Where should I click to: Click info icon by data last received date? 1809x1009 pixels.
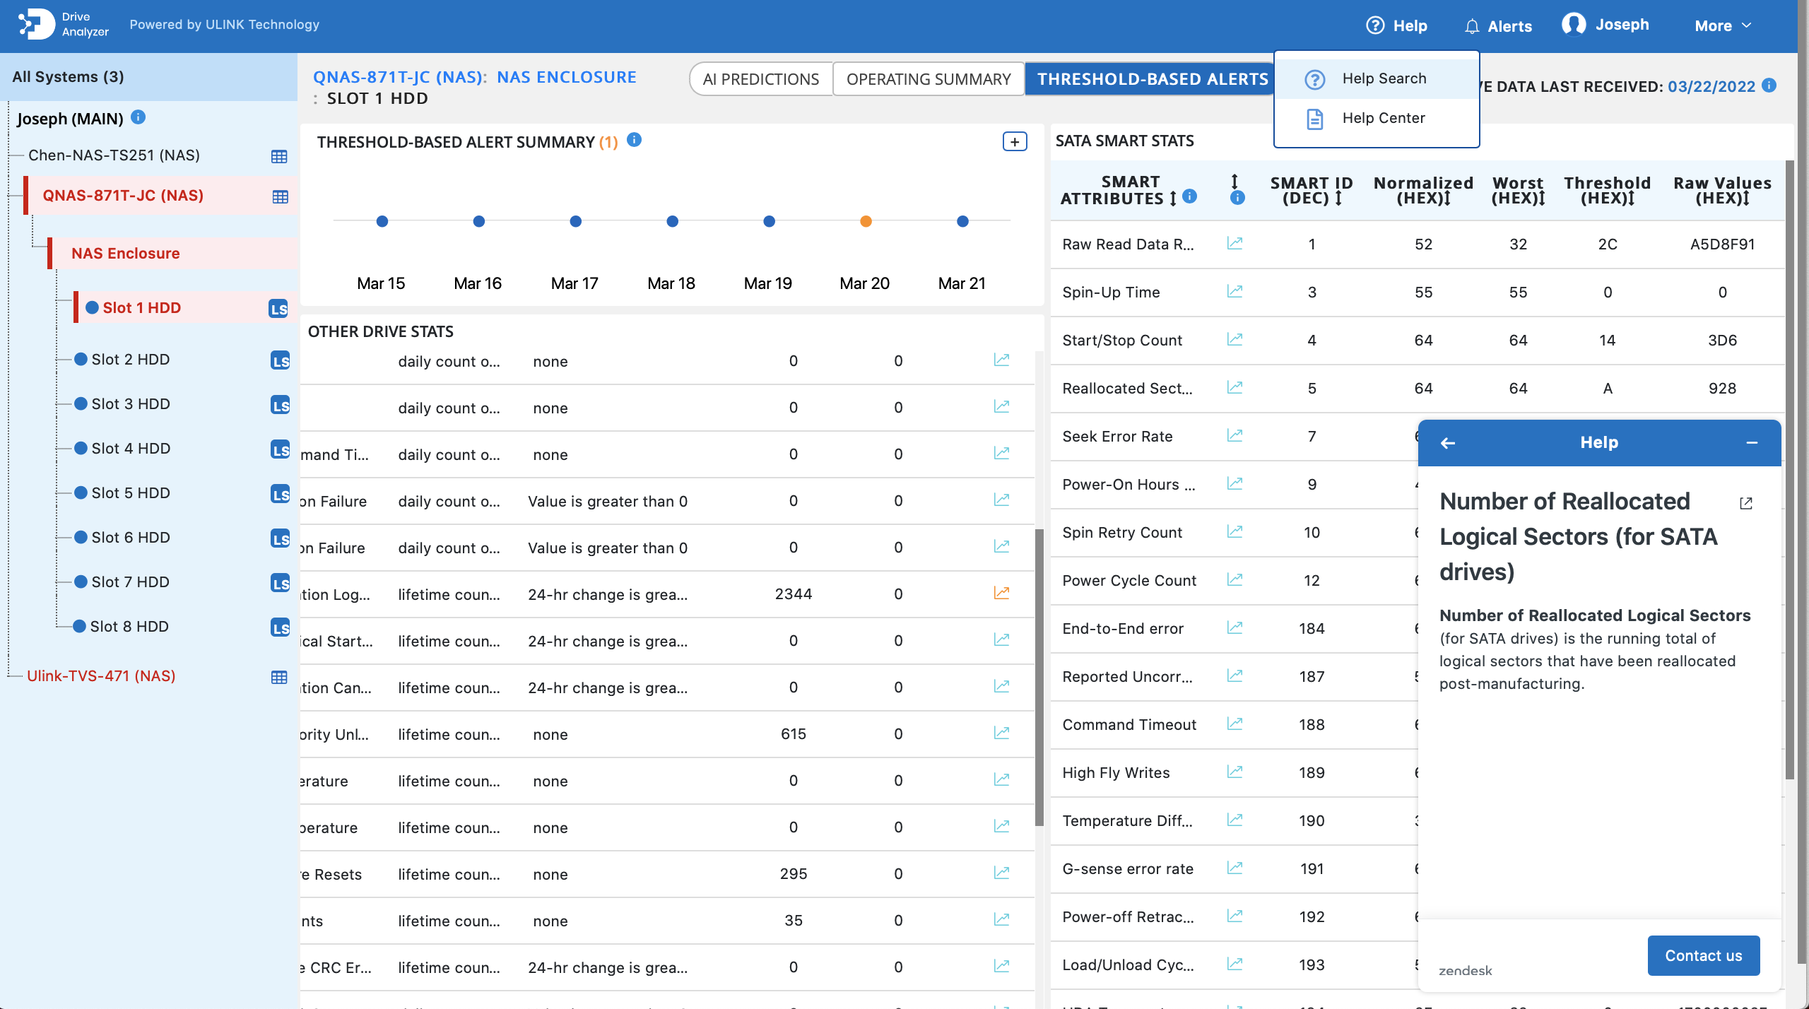coord(1769,85)
